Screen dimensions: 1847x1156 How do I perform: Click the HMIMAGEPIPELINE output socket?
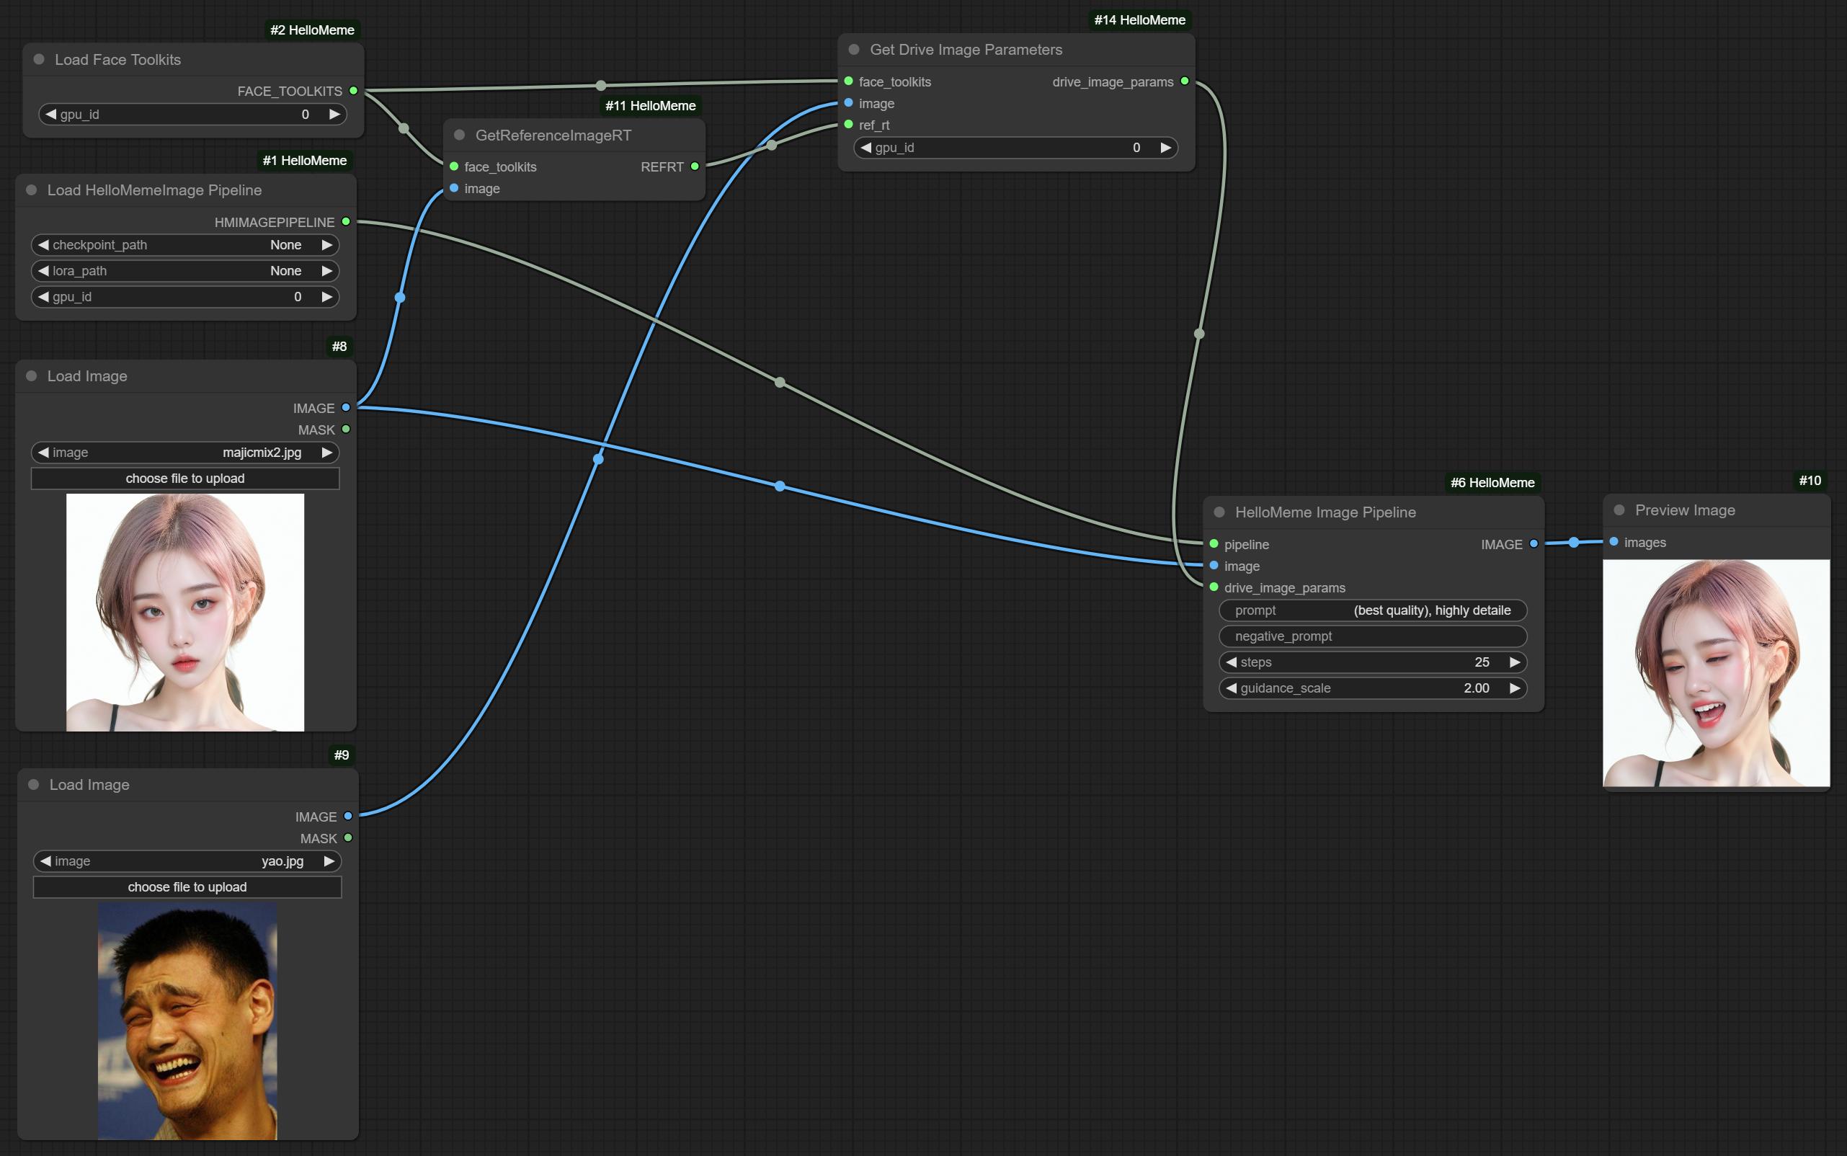tap(346, 222)
